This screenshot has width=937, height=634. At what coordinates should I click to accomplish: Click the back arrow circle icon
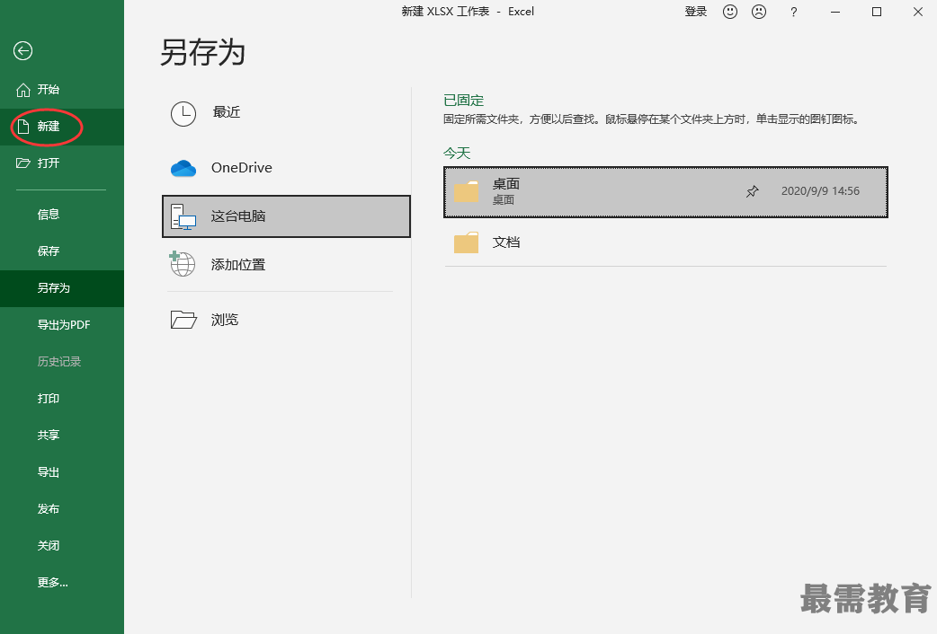[x=22, y=51]
